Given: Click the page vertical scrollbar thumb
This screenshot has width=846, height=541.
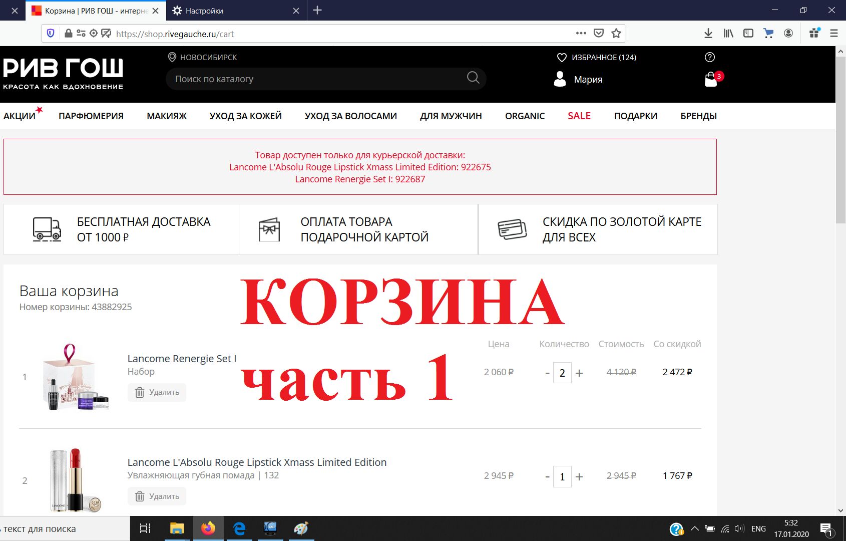Looking at the screenshot, I should (840, 140).
